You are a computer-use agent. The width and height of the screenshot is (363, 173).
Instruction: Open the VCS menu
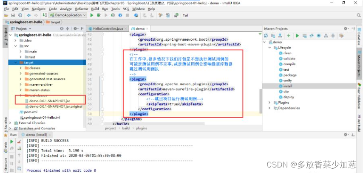(x=126, y=9)
